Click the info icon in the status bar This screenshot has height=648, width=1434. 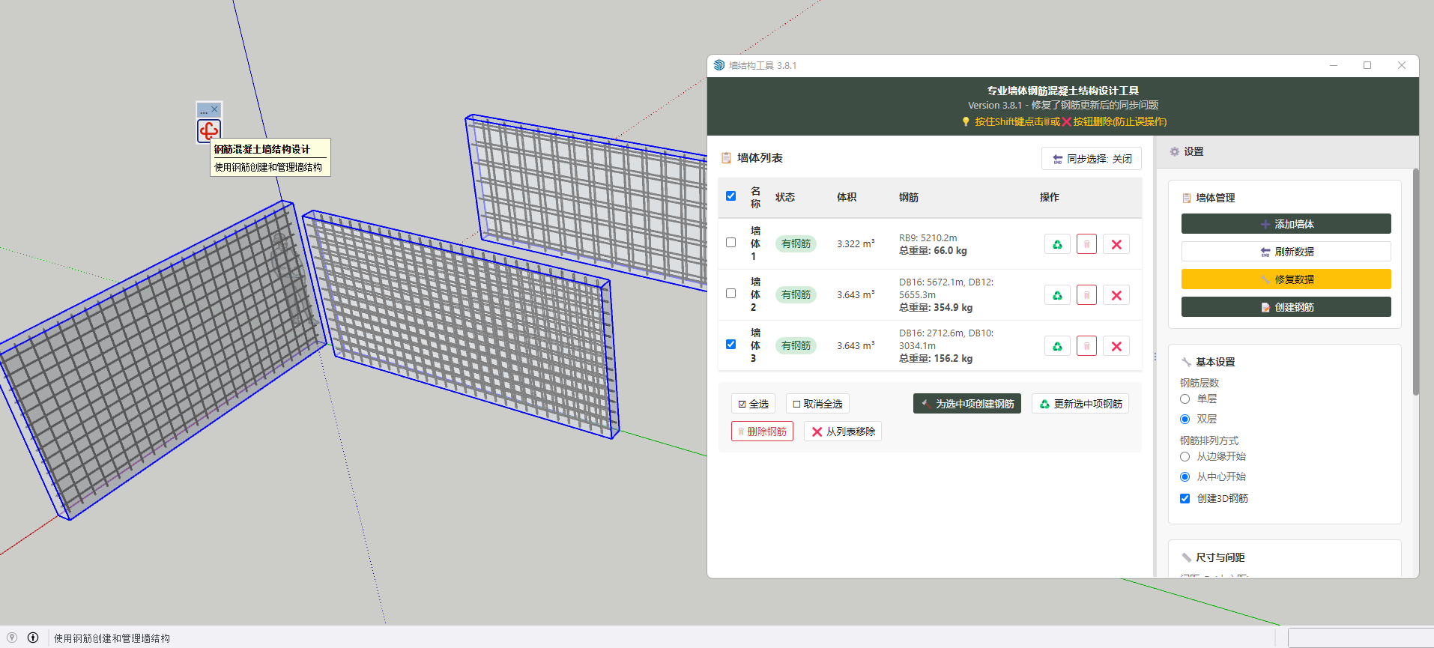33,638
